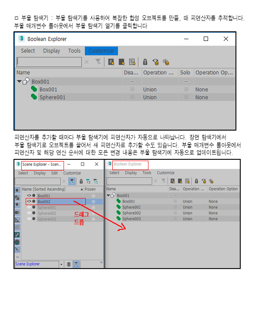Click the second hierarchy icon right of Scene Explorer's lock
259x333 pixels.
tap(96, 182)
